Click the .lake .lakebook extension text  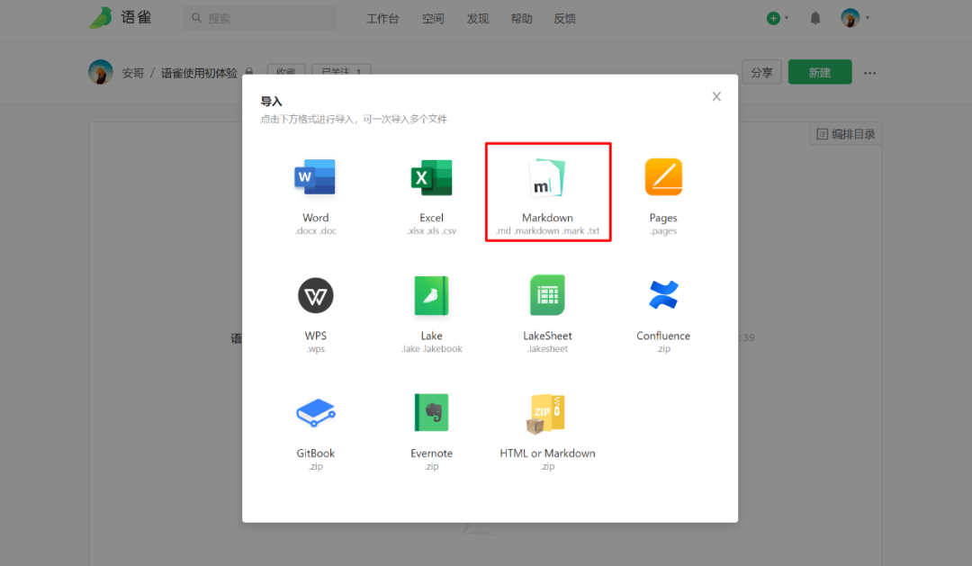coord(431,349)
